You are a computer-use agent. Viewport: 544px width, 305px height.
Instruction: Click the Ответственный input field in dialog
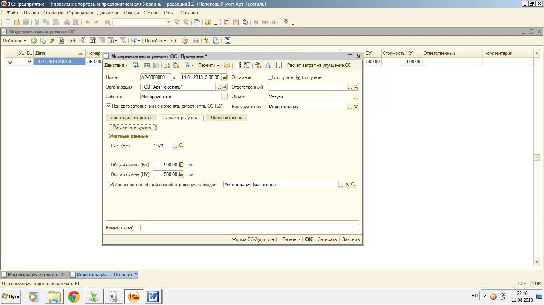tap(307, 87)
